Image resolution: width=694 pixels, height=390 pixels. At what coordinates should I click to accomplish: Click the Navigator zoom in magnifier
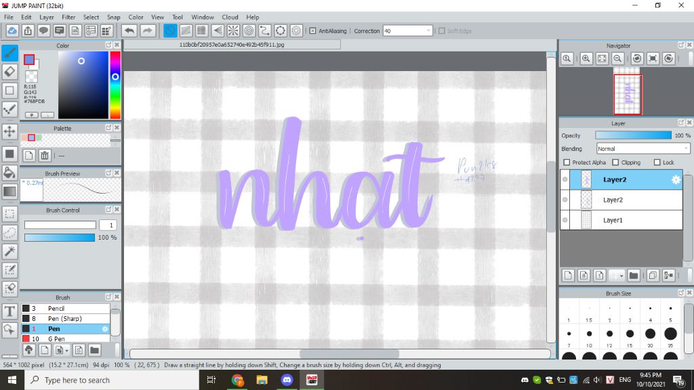[586, 58]
